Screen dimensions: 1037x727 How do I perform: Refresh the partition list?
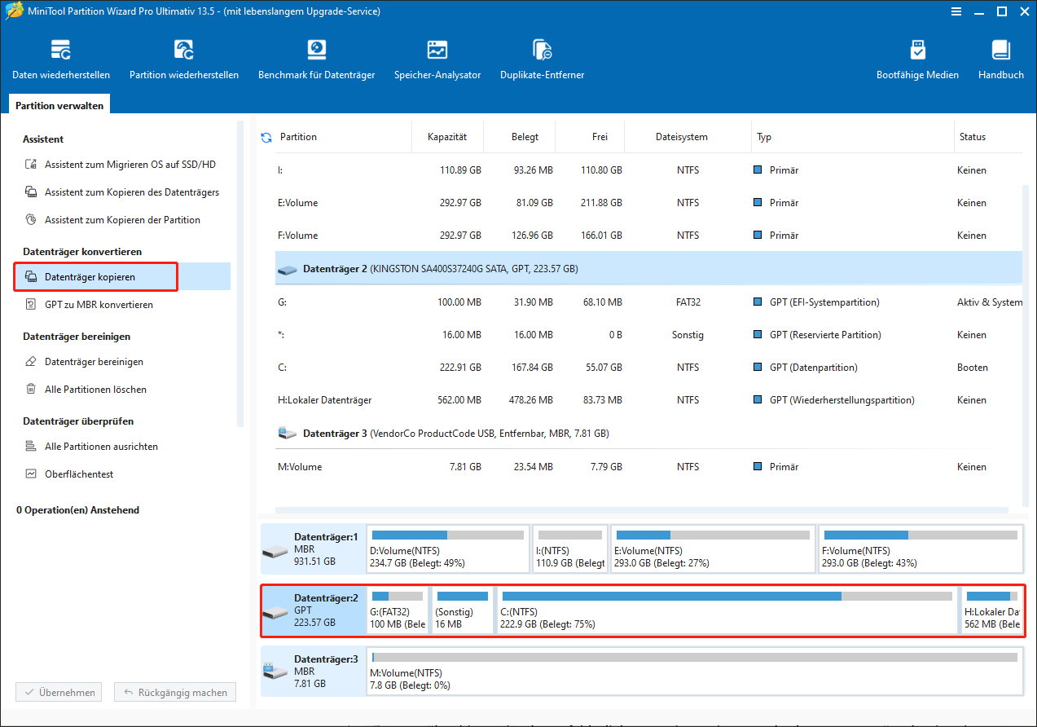coord(266,137)
